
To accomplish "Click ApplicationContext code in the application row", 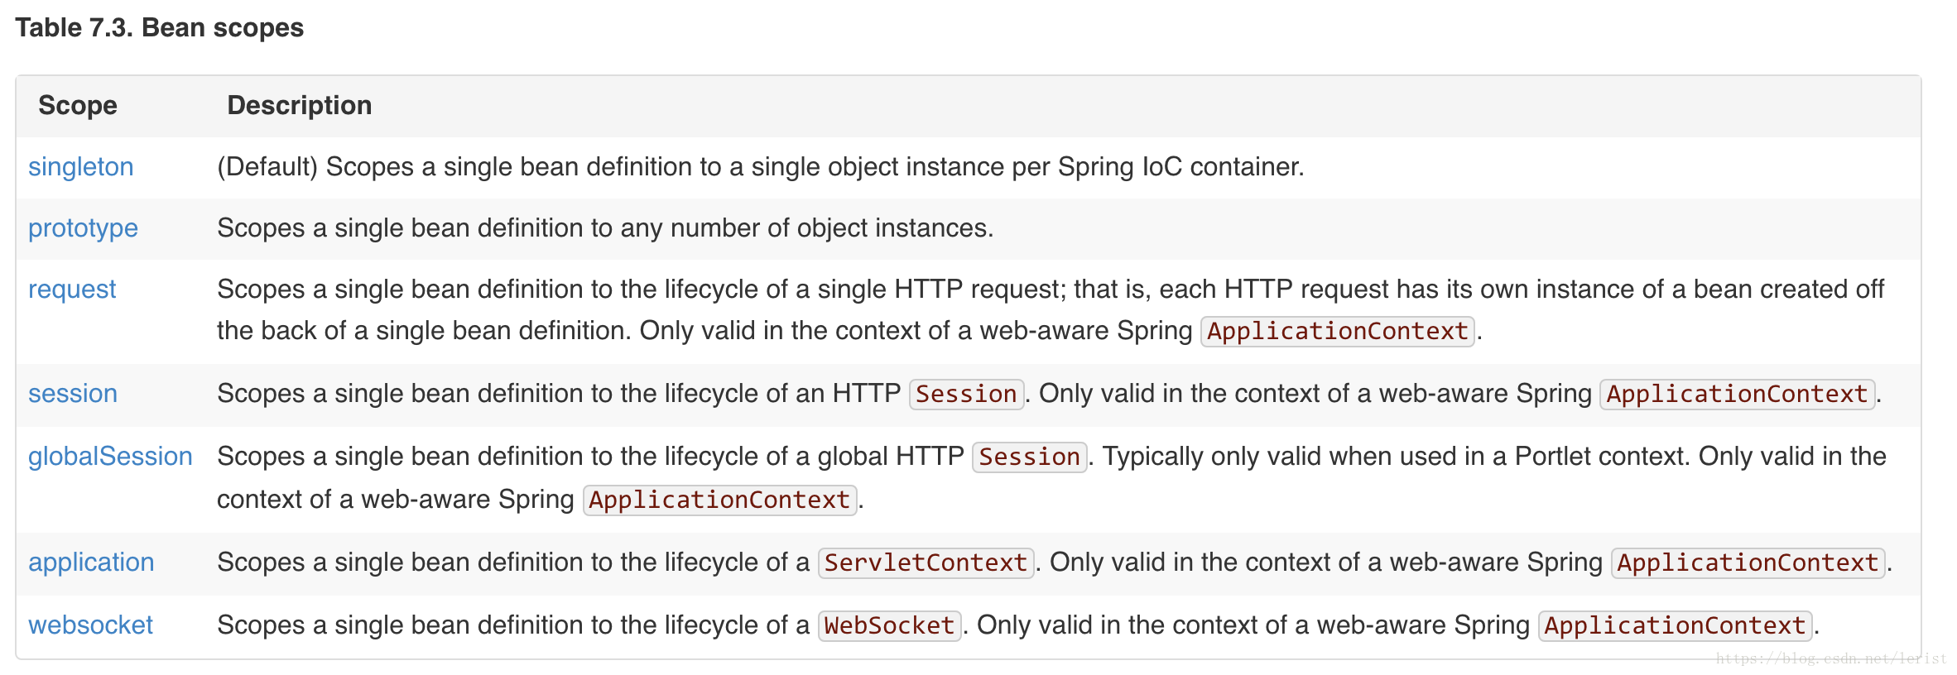I will pyautogui.click(x=1748, y=563).
